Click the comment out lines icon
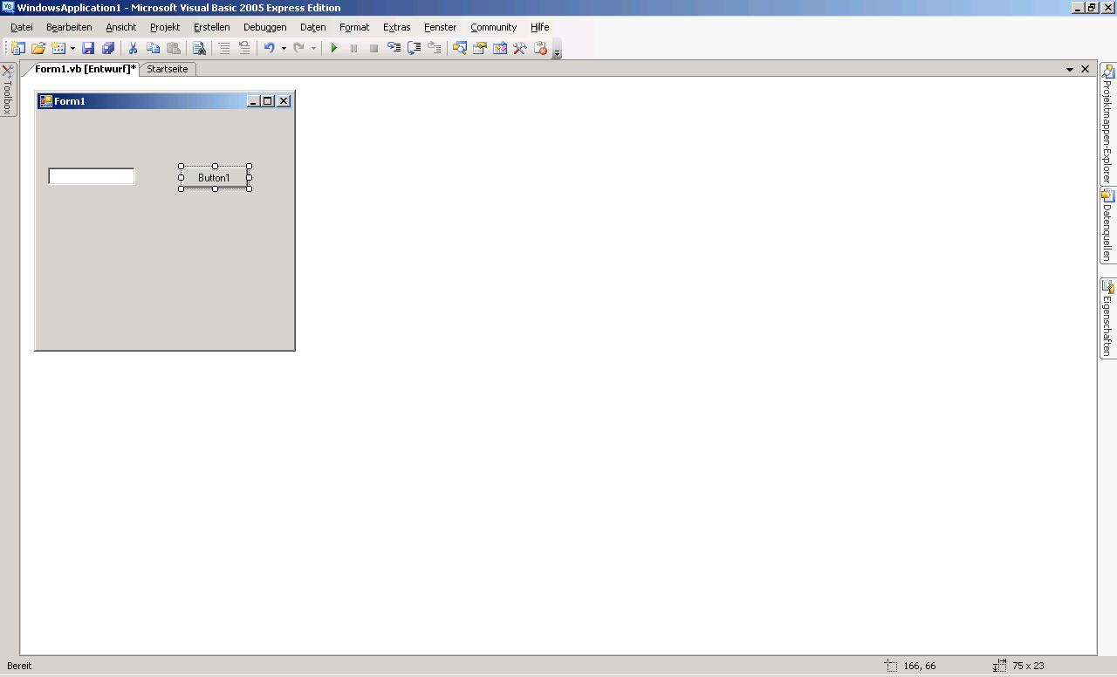This screenshot has width=1117, height=677. point(224,49)
